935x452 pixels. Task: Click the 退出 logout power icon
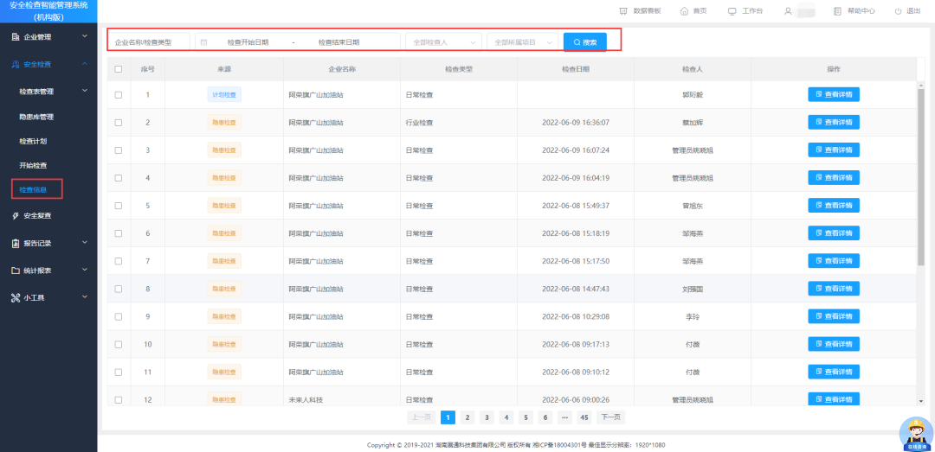[x=896, y=11]
